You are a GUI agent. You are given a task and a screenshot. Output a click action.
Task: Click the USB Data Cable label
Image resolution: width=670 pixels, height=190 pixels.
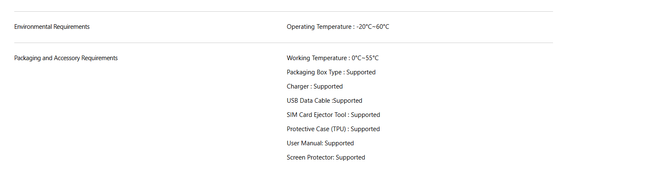tap(309, 101)
